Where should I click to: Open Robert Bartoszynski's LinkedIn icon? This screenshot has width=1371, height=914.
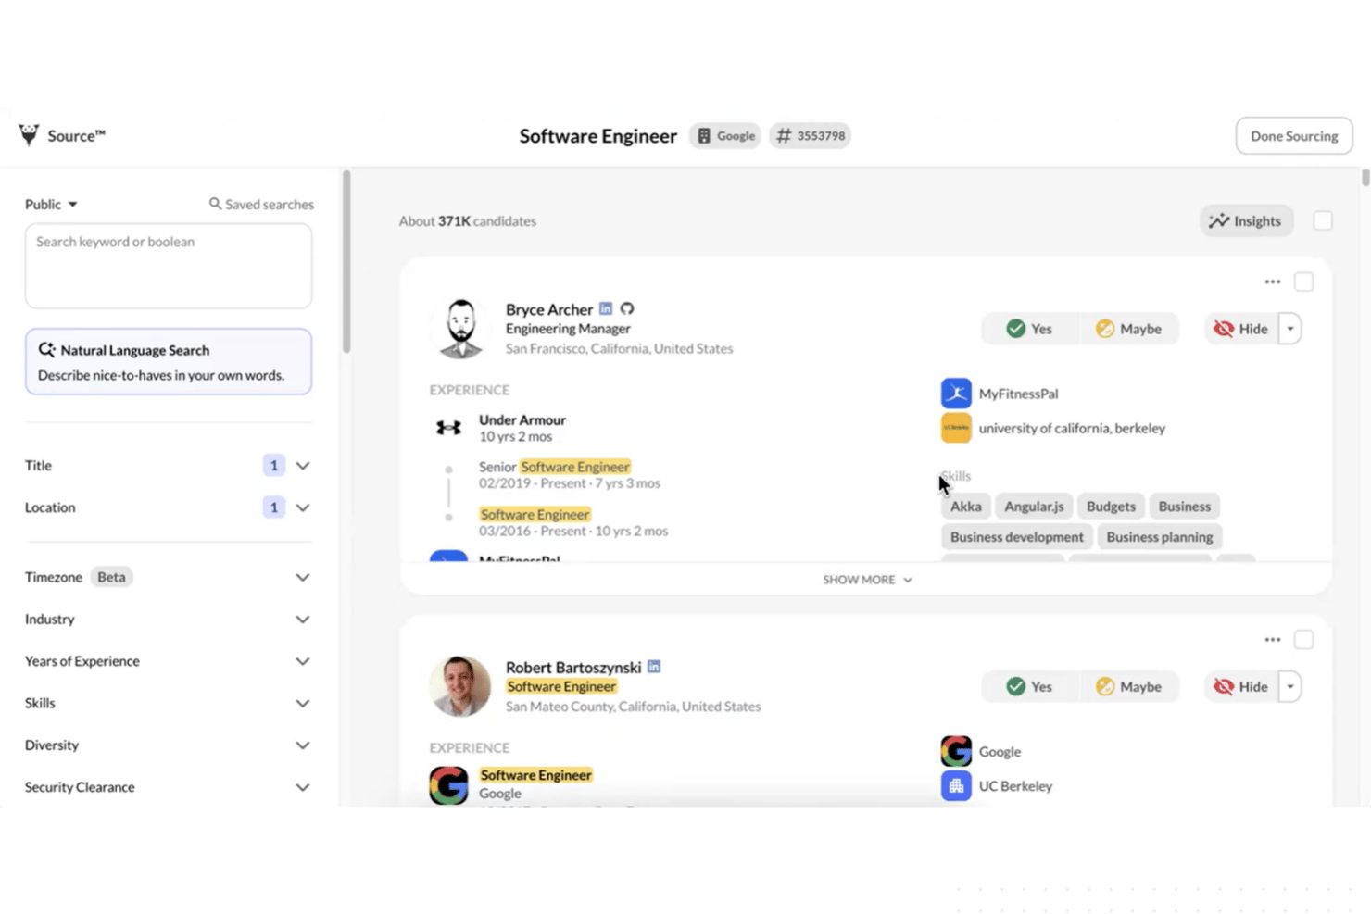654,667
